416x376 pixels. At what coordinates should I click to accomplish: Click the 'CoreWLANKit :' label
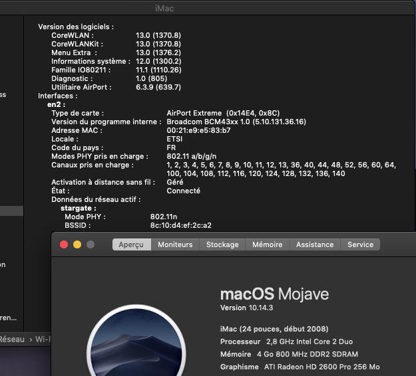77,44
